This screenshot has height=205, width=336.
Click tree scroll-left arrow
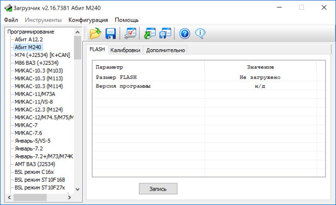point(9,197)
